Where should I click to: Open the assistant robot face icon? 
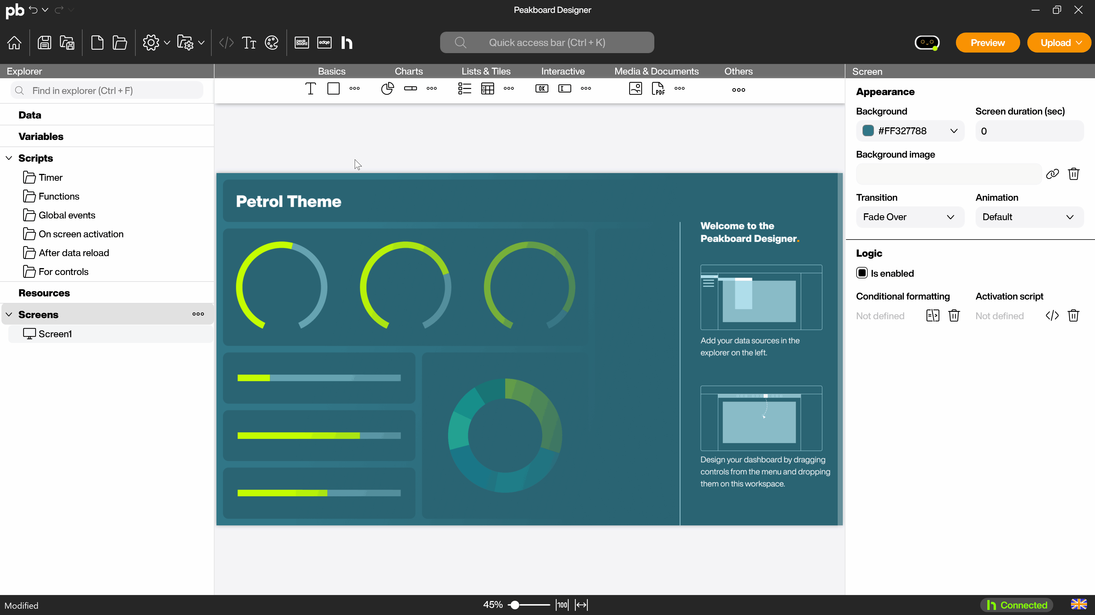927,43
